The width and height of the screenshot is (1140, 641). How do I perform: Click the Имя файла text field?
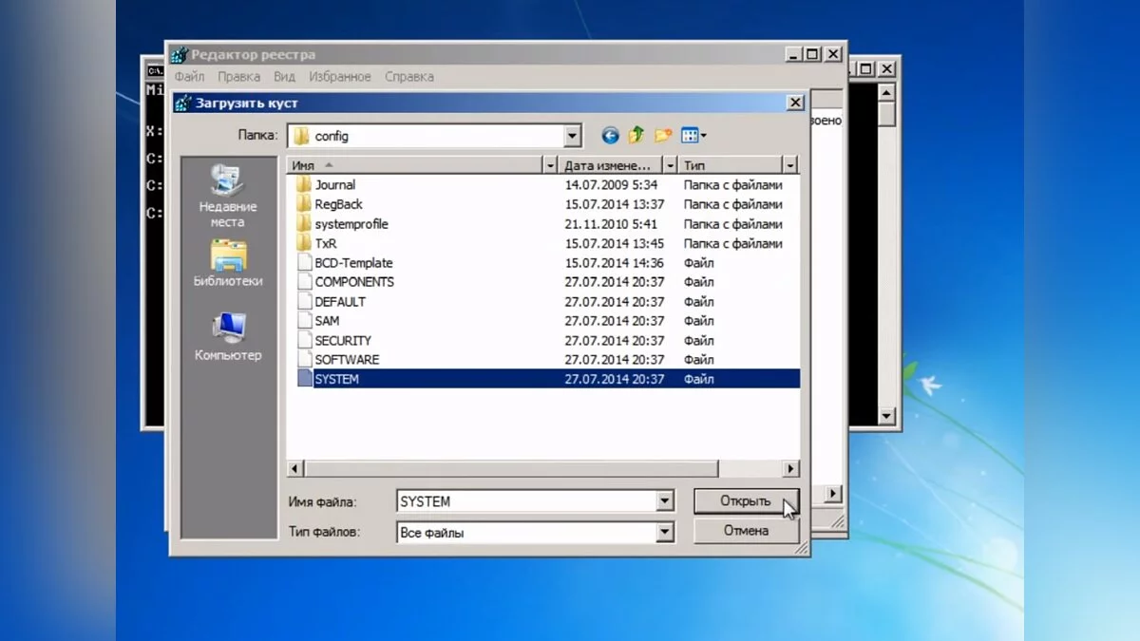[525, 501]
